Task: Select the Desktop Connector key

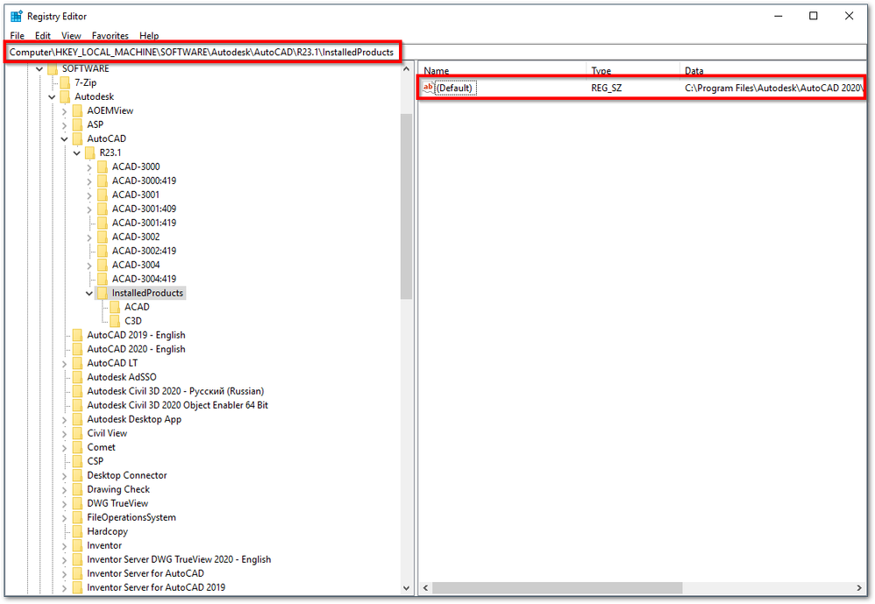Action: [x=126, y=475]
